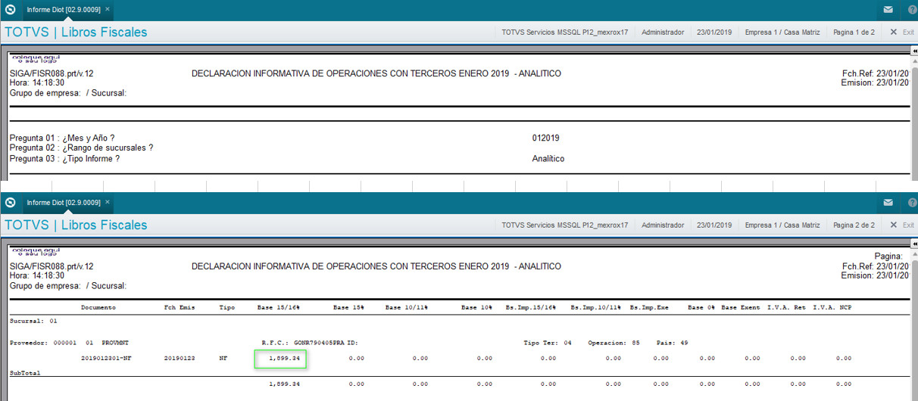
Task: Click TOTVS Servicios MSSQL environment in Pagina 1 window
Action: coord(565,33)
